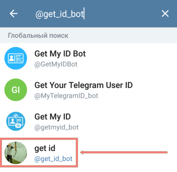The width and height of the screenshot is (177, 172).
Task: Open Get My ID Bot avatar
Action: click(16, 58)
